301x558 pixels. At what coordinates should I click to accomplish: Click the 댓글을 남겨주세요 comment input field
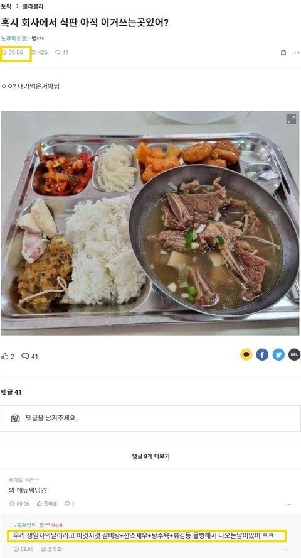coord(150,418)
